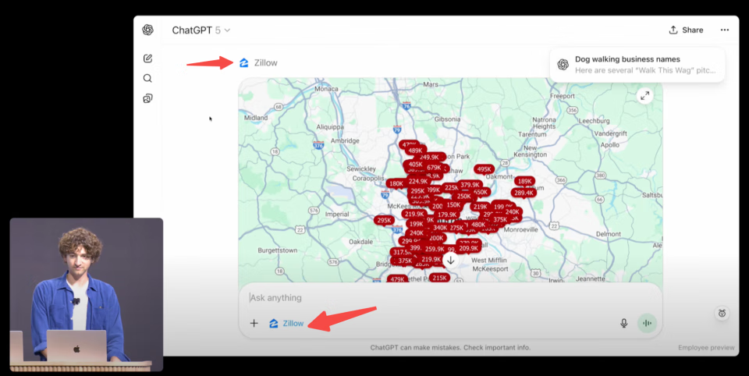Click the microphone dictation icon
The image size is (749, 376).
tap(623, 323)
